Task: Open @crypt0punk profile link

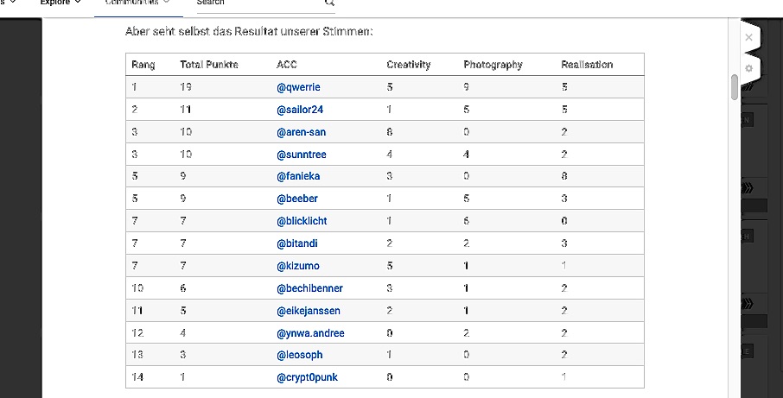Action: click(x=307, y=377)
